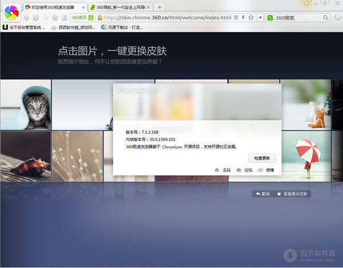Select the dried flowers skin thumbnail
This screenshot has height=268, width=343.
coord(77,157)
